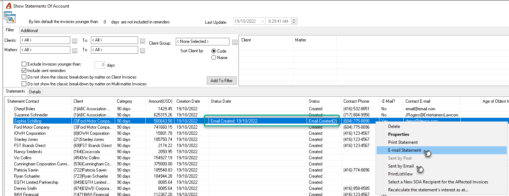This screenshot has height=196, width=509.
Task: Switch to the Additional tab
Action: [29, 31]
